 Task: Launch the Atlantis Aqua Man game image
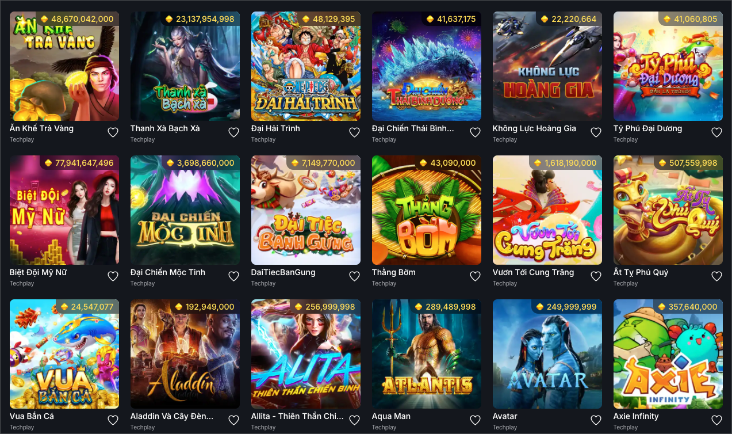click(427, 354)
